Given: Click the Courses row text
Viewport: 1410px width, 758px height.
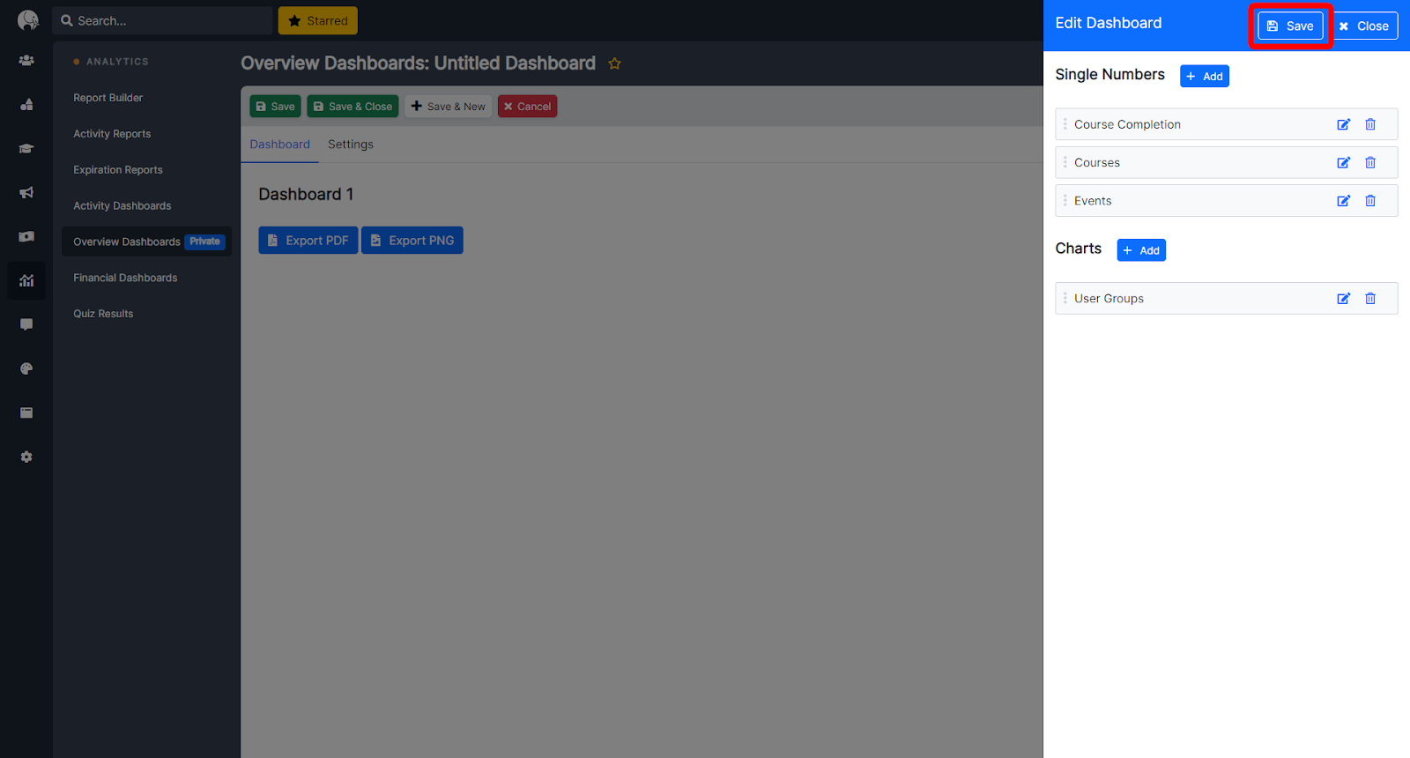Looking at the screenshot, I should coord(1097,162).
